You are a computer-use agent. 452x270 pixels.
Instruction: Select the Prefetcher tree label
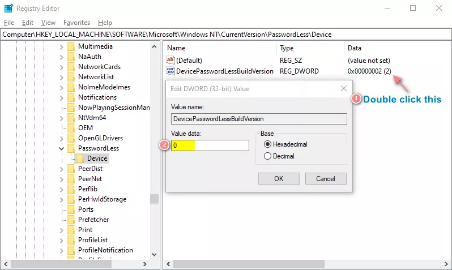coord(93,220)
